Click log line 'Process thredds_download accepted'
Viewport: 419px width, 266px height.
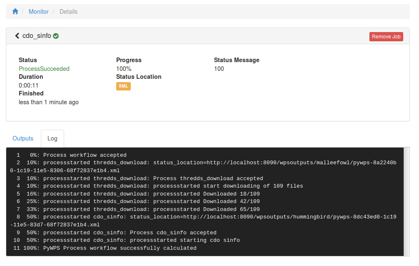tap(208, 178)
